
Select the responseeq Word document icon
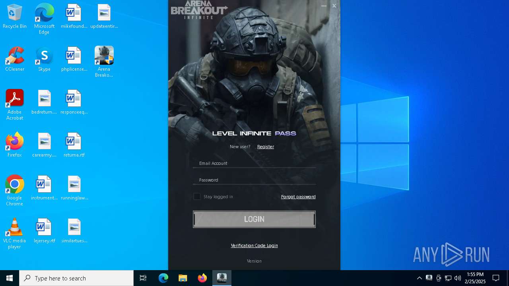click(74, 102)
